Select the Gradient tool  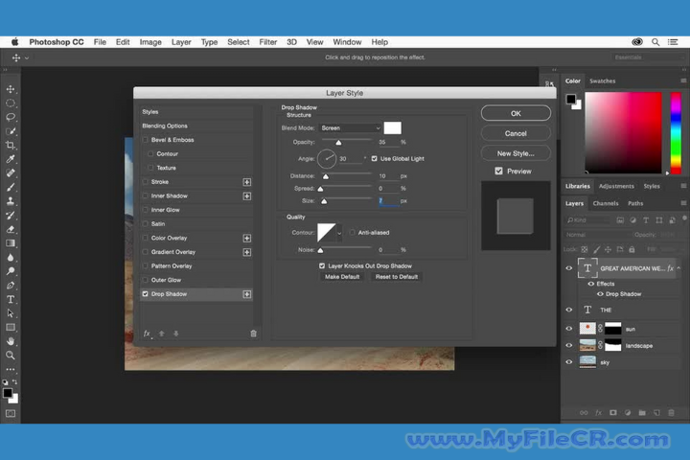click(x=11, y=243)
